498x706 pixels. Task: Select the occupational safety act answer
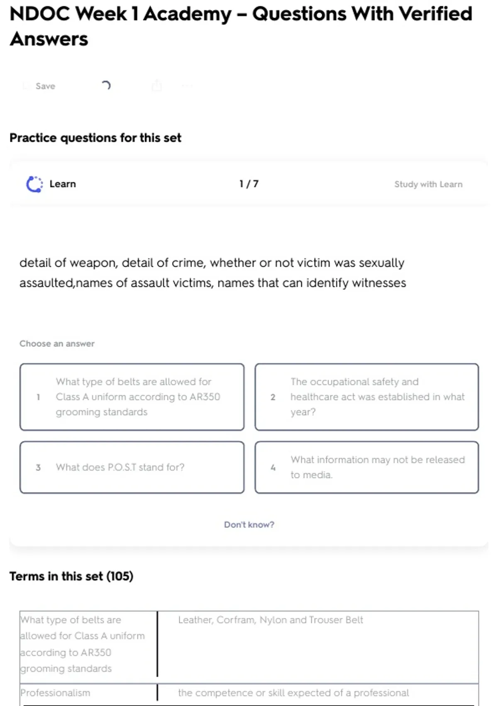[367, 397]
